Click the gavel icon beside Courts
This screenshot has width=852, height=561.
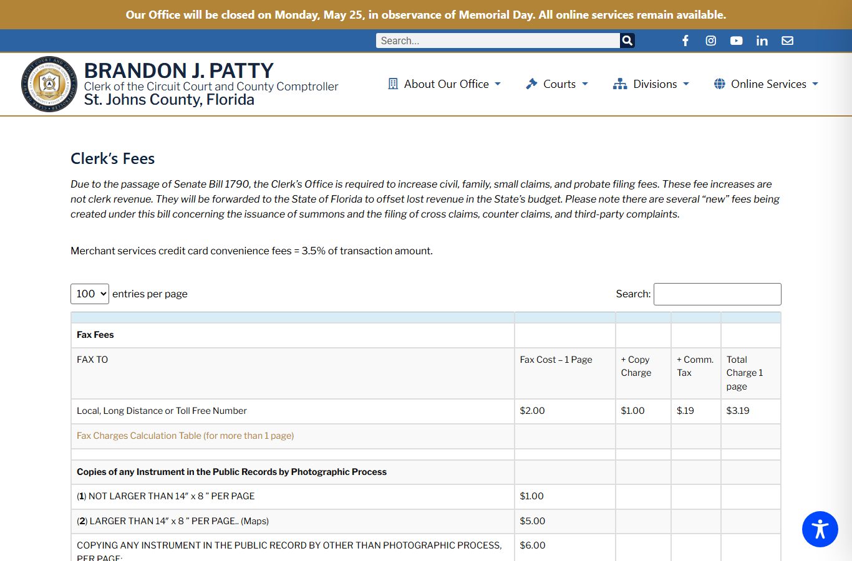(x=531, y=84)
